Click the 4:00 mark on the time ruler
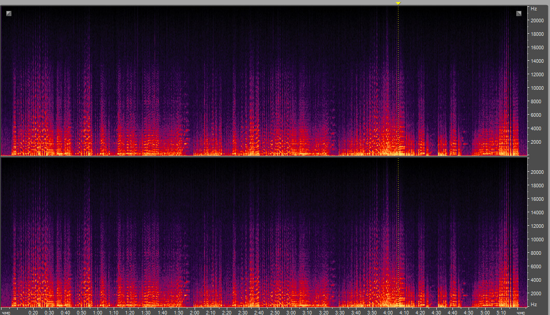Screen dimensions: 550x315 tap(388, 312)
